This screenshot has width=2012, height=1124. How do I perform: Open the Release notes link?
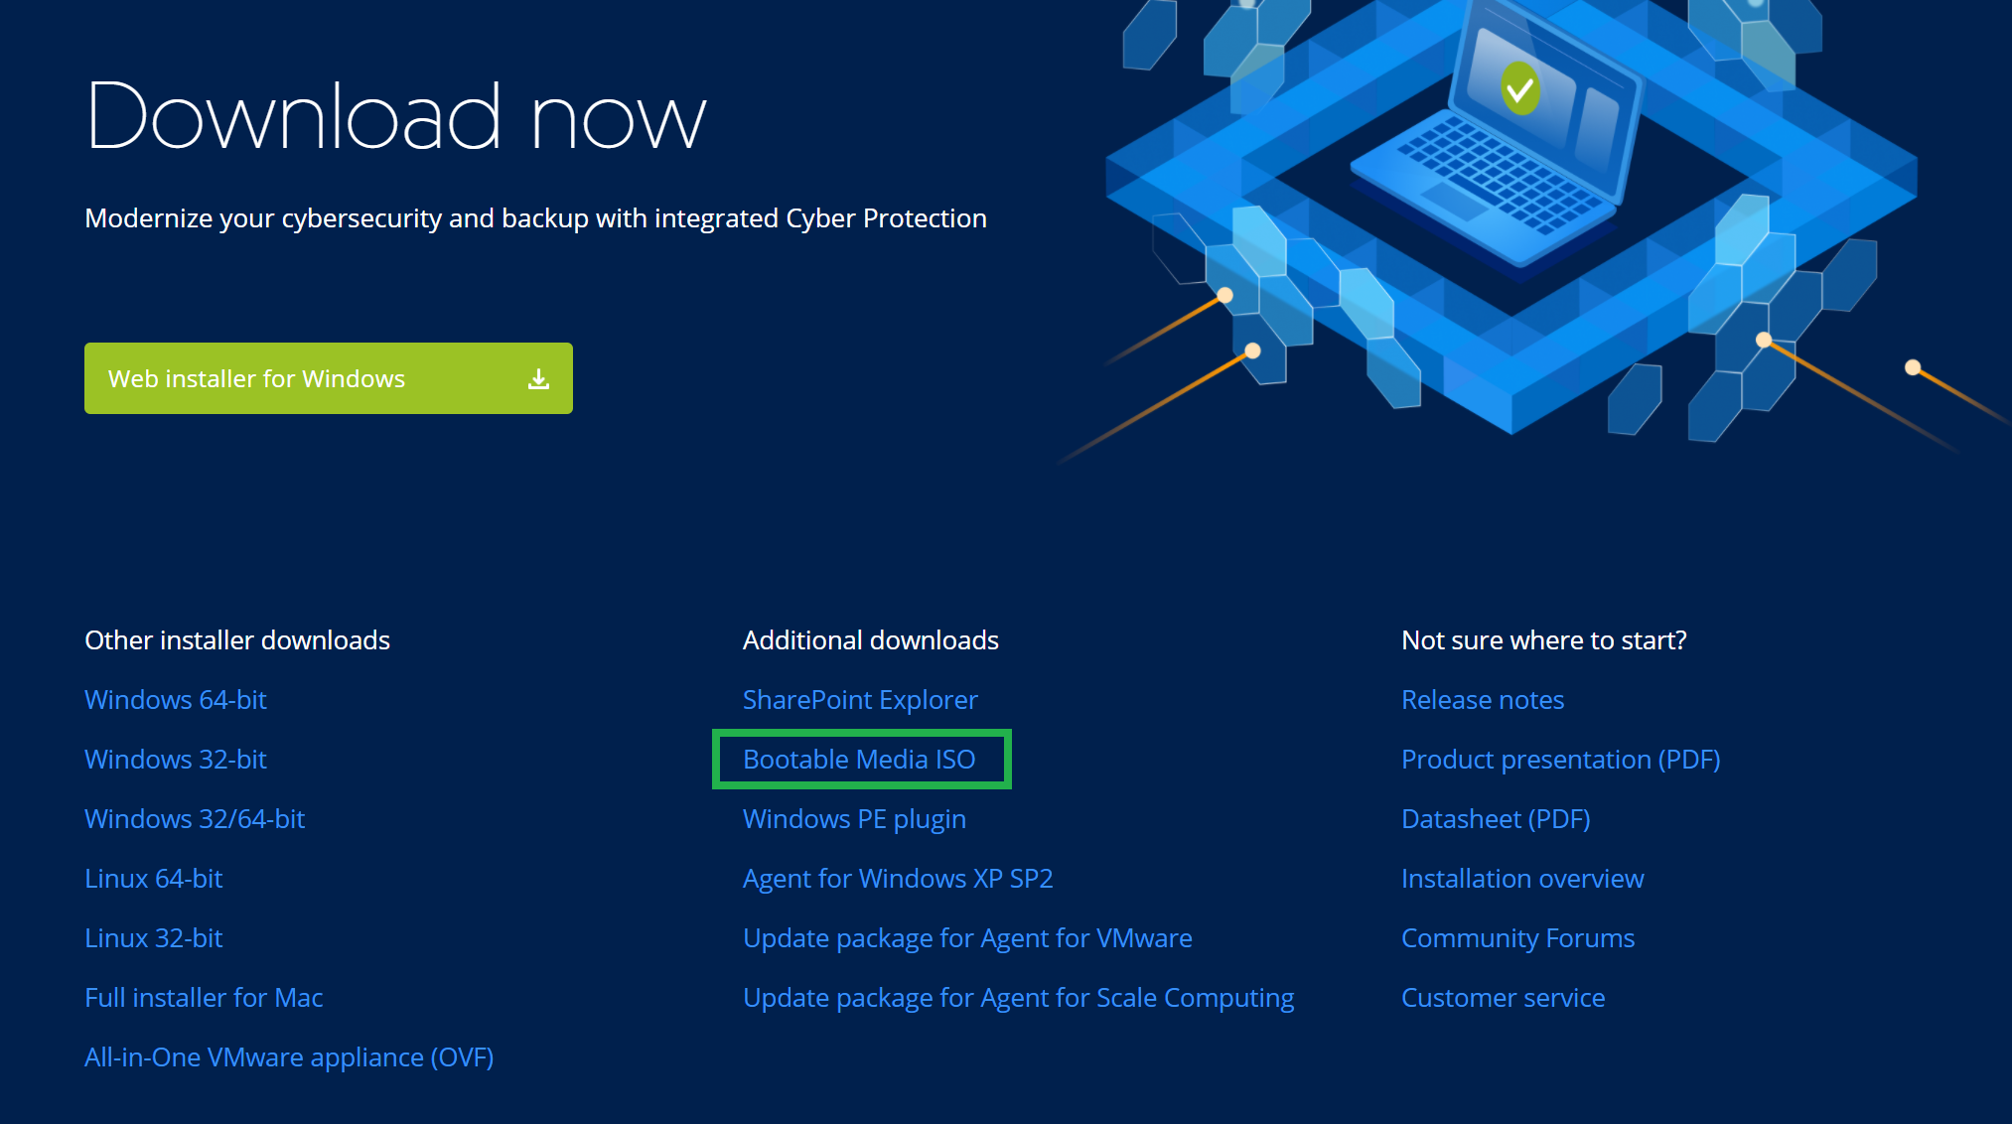tap(1483, 700)
